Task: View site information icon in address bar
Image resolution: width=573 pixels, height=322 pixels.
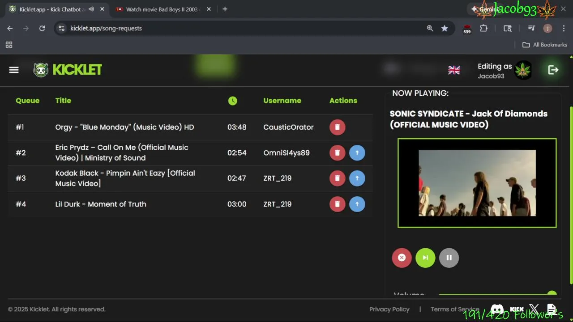Action: pyautogui.click(x=62, y=28)
